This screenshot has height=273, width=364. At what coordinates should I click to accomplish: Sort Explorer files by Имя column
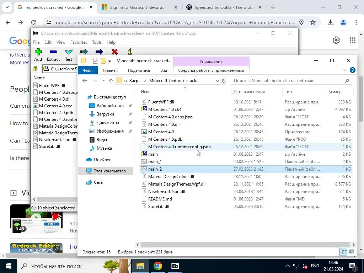(x=145, y=92)
